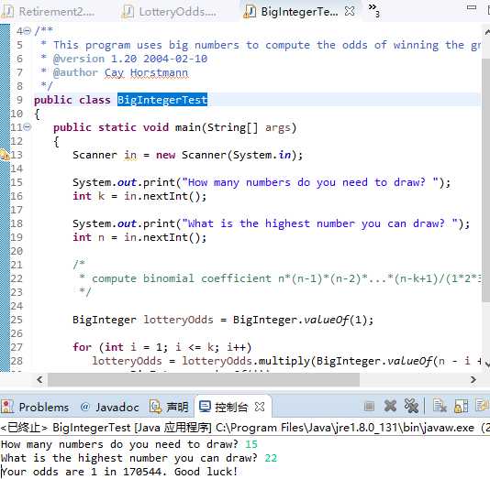Collapse the main method at line 11
Viewport: 490px width, 479px height.
pyautogui.click(x=28, y=127)
